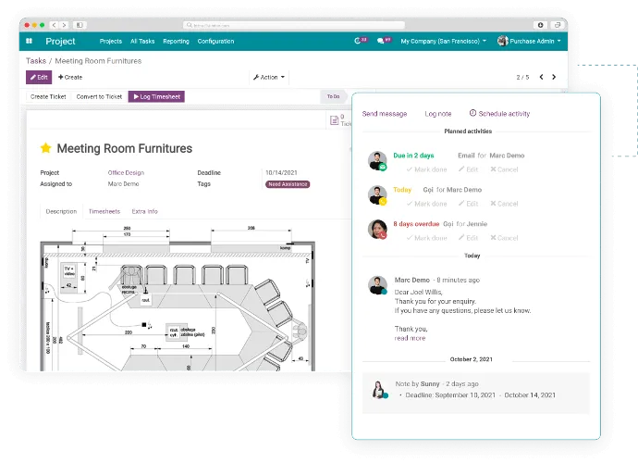Click the tickets document stat icon

(x=334, y=120)
